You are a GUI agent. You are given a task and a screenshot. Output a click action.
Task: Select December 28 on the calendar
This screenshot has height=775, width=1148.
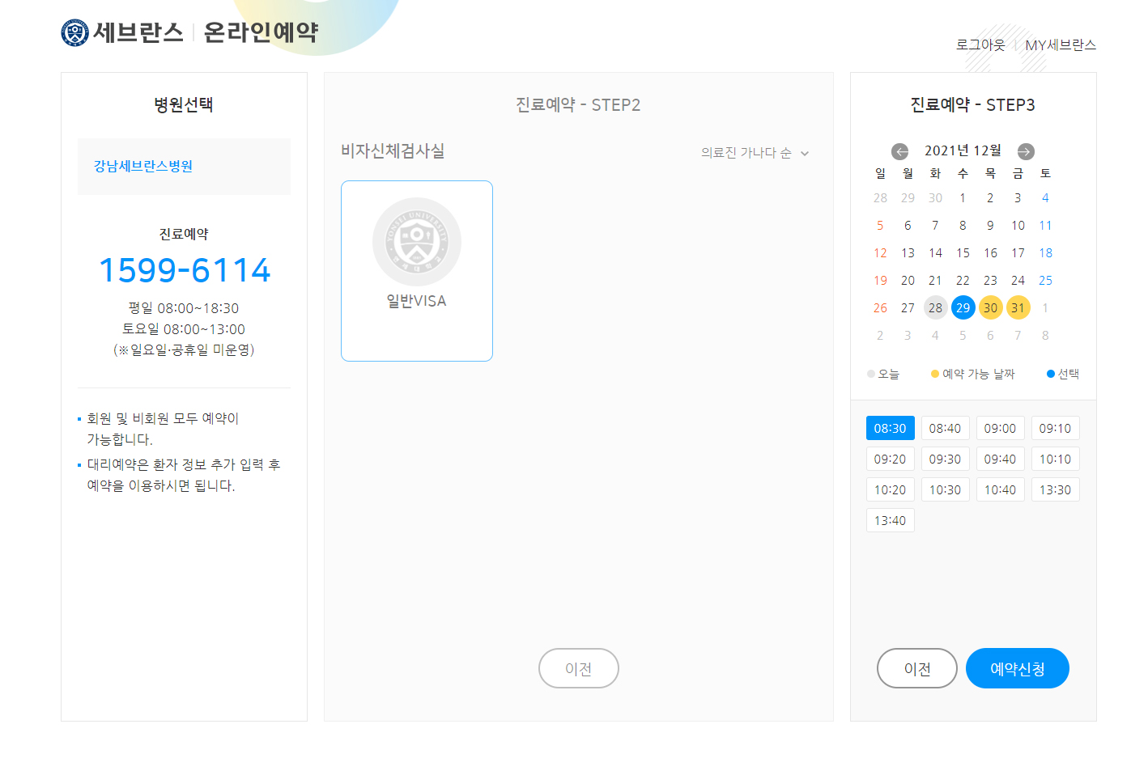point(935,307)
